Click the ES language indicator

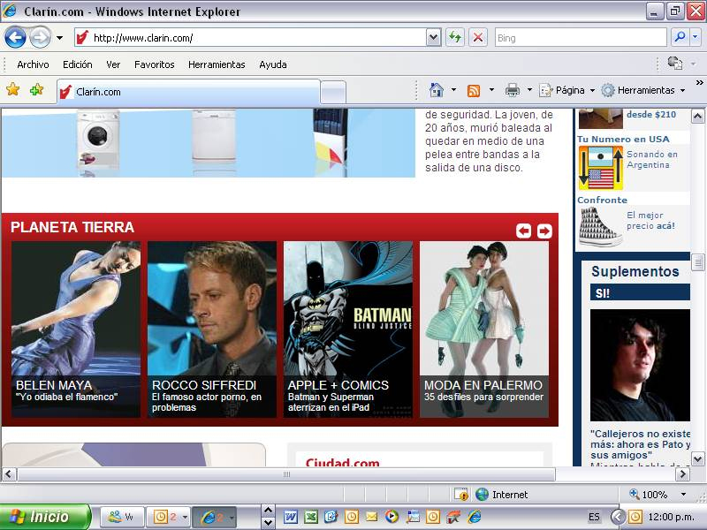594,517
